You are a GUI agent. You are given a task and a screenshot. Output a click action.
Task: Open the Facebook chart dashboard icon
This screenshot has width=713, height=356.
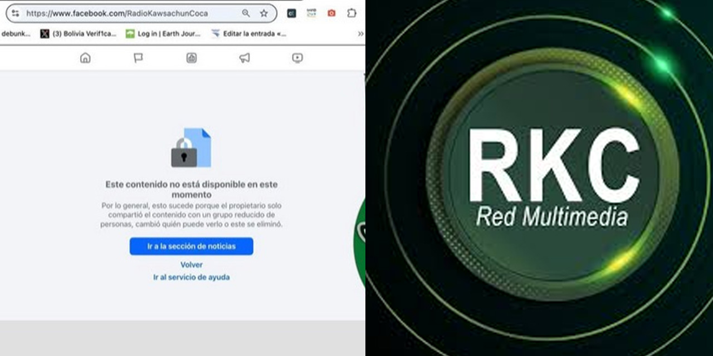(x=192, y=58)
